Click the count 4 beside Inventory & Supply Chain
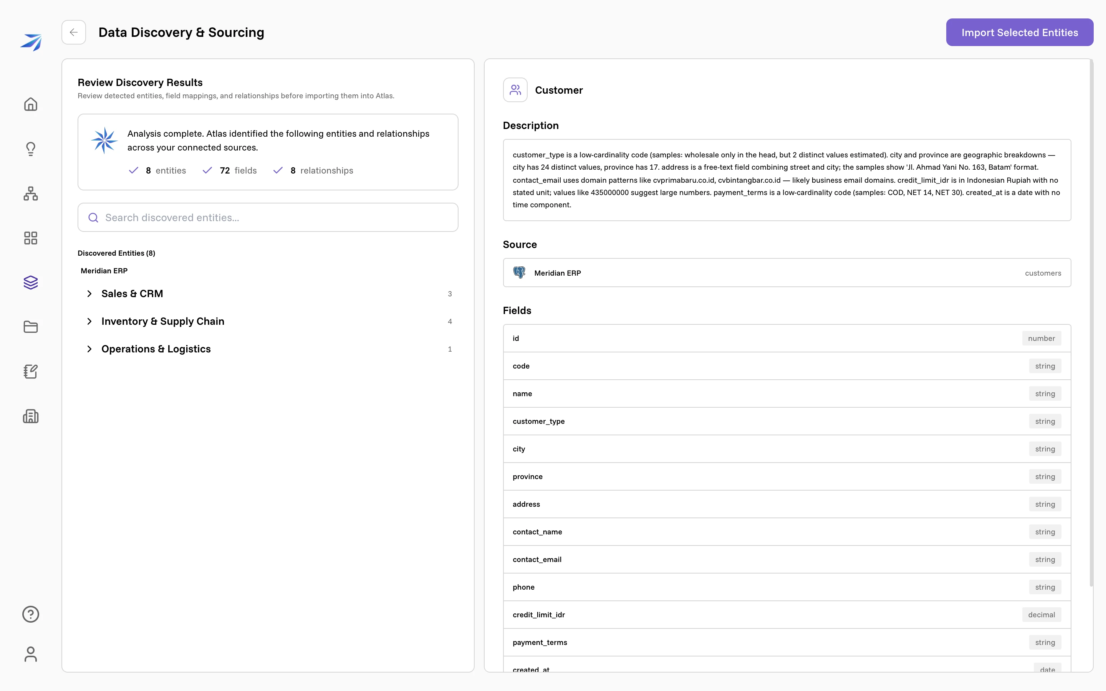 pos(450,322)
